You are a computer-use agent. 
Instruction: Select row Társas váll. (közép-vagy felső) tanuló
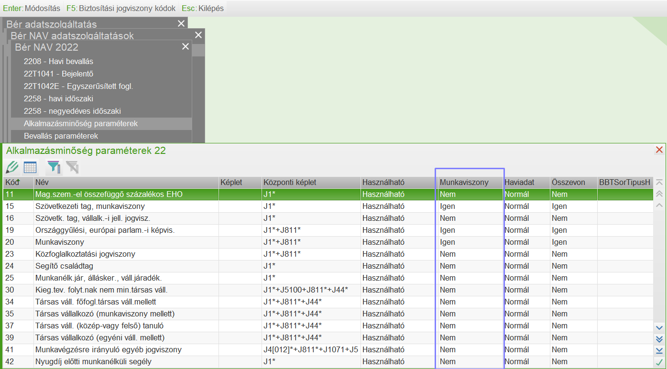[x=328, y=326]
